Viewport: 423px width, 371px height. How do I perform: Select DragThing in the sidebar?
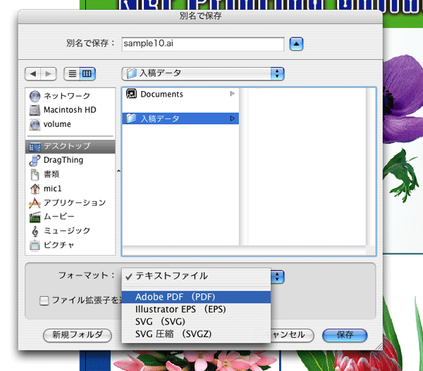click(x=63, y=160)
